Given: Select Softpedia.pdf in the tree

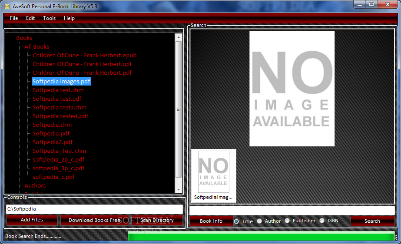Looking at the screenshot, I should [51, 134].
